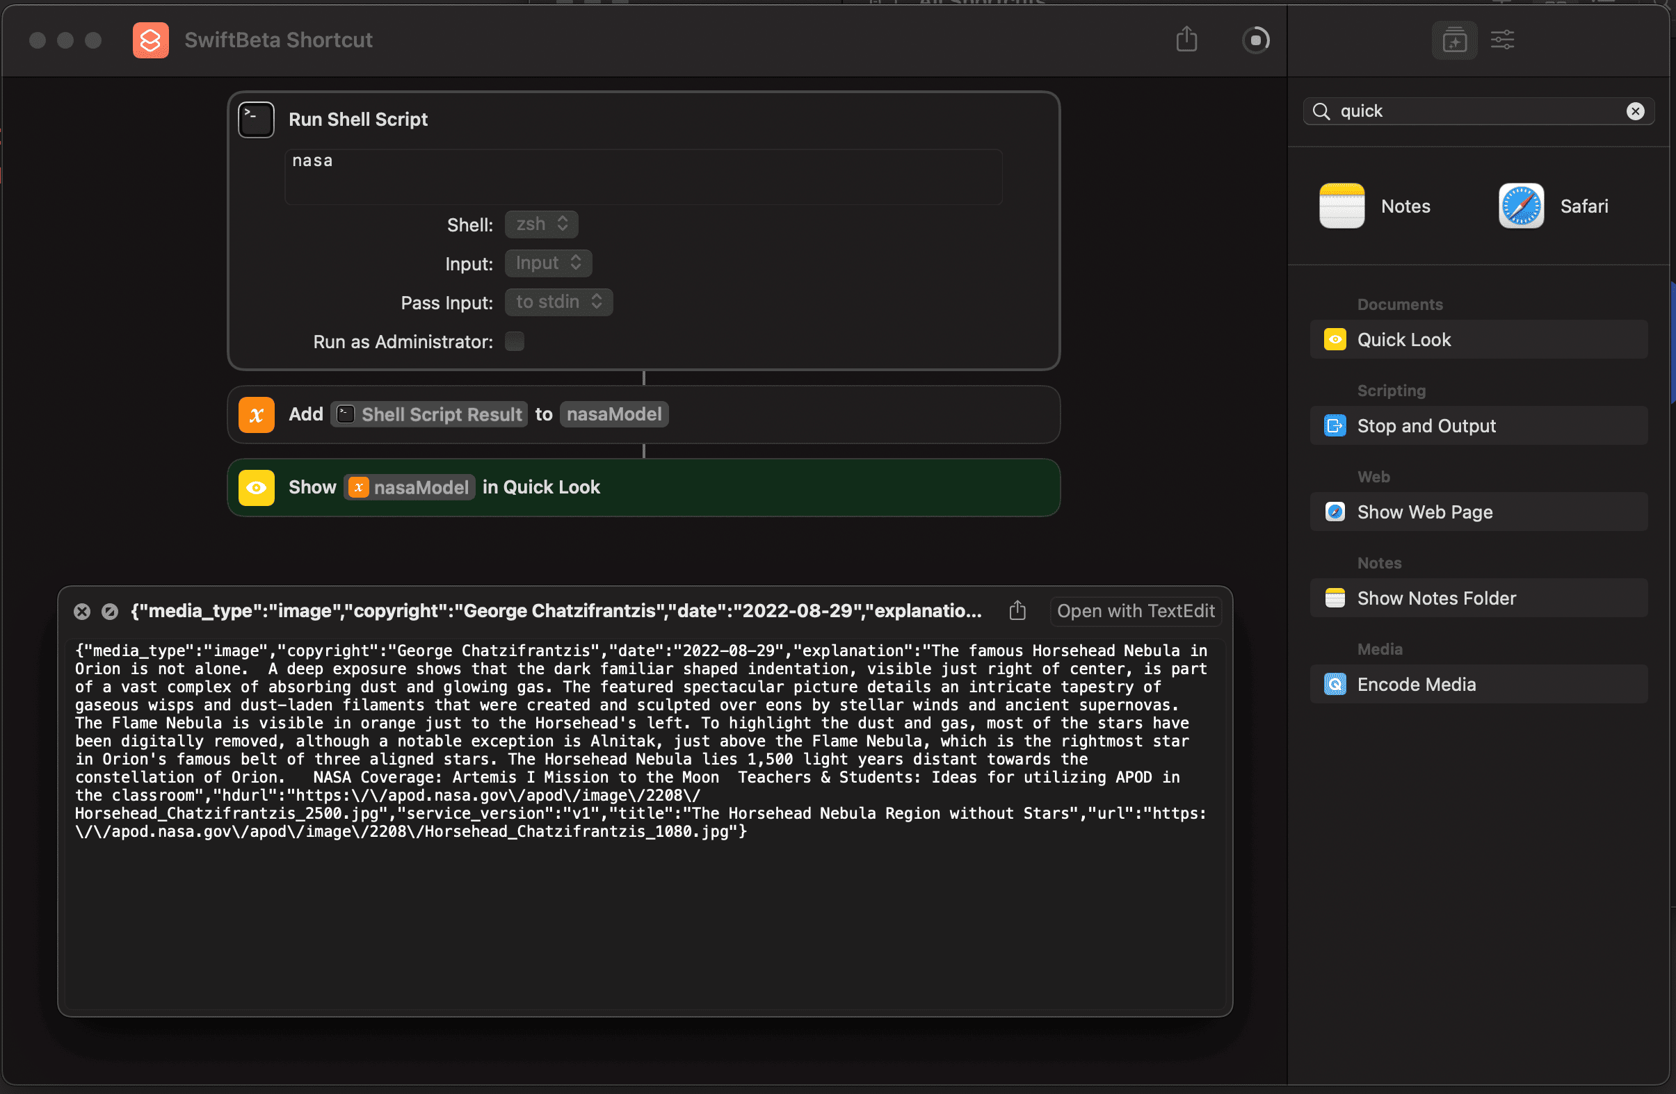The height and width of the screenshot is (1094, 1676).
Task: Click the JSON output text in preview
Action: [x=640, y=741]
